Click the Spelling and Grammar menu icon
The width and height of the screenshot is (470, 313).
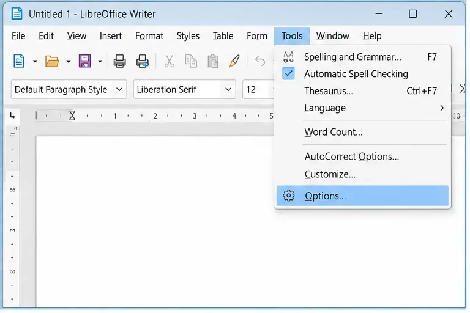coord(288,57)
